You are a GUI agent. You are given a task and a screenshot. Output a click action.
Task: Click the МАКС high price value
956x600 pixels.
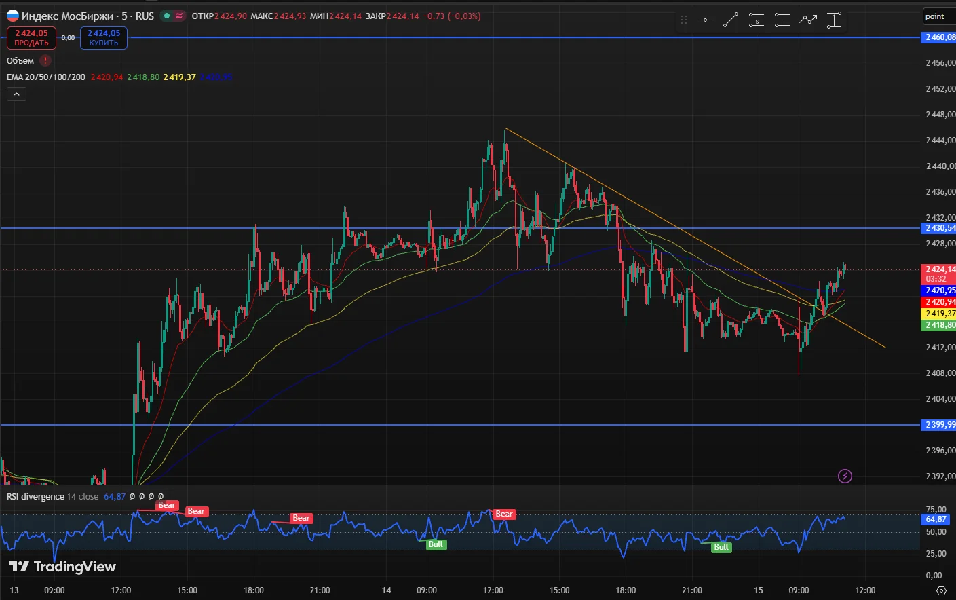pyautogui.click(x=290, y=16)
